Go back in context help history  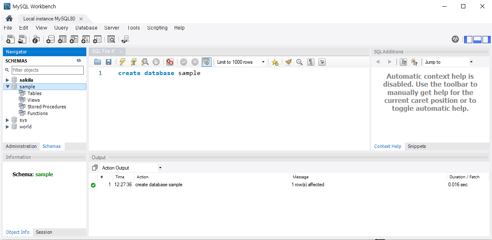[x=378, y=62]
